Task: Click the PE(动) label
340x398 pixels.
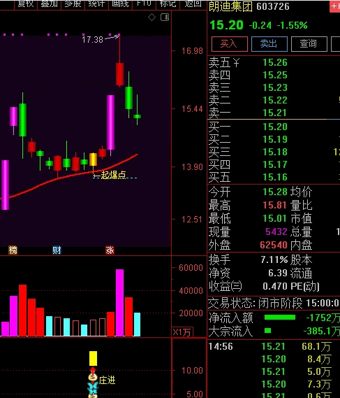Action: 305,286
